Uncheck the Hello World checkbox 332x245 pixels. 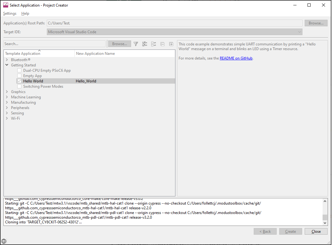click(19, 81)
